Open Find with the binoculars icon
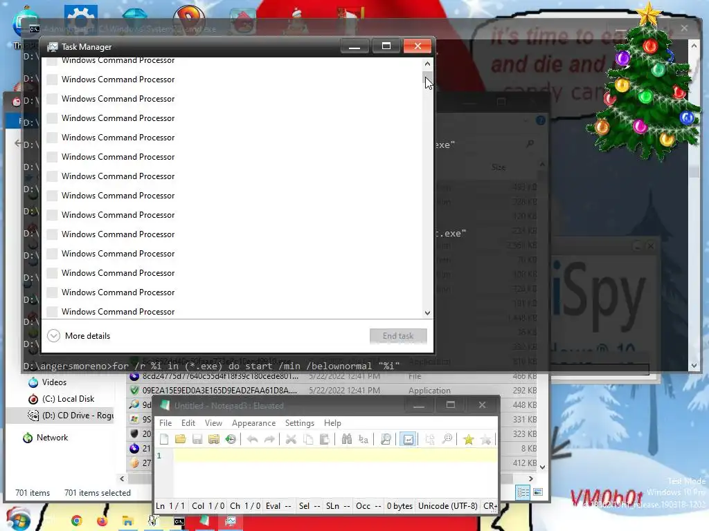This screenshot has height=531, width=709. tap(346, 439)
